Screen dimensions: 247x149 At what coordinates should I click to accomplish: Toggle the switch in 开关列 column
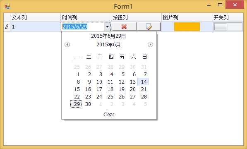[x=228, y=26]
